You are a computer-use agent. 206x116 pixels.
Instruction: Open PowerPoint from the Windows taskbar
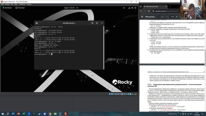point(18,114)
